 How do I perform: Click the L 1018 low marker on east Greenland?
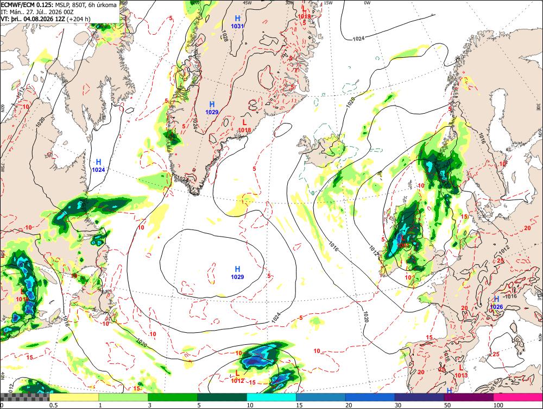click(x=244, y=126)
